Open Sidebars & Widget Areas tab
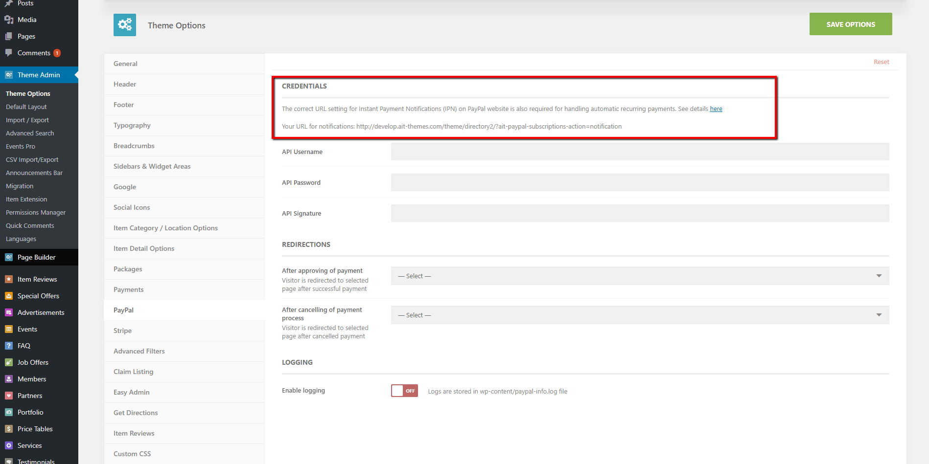This screenshot has height=464, width=929. (184, 166)
